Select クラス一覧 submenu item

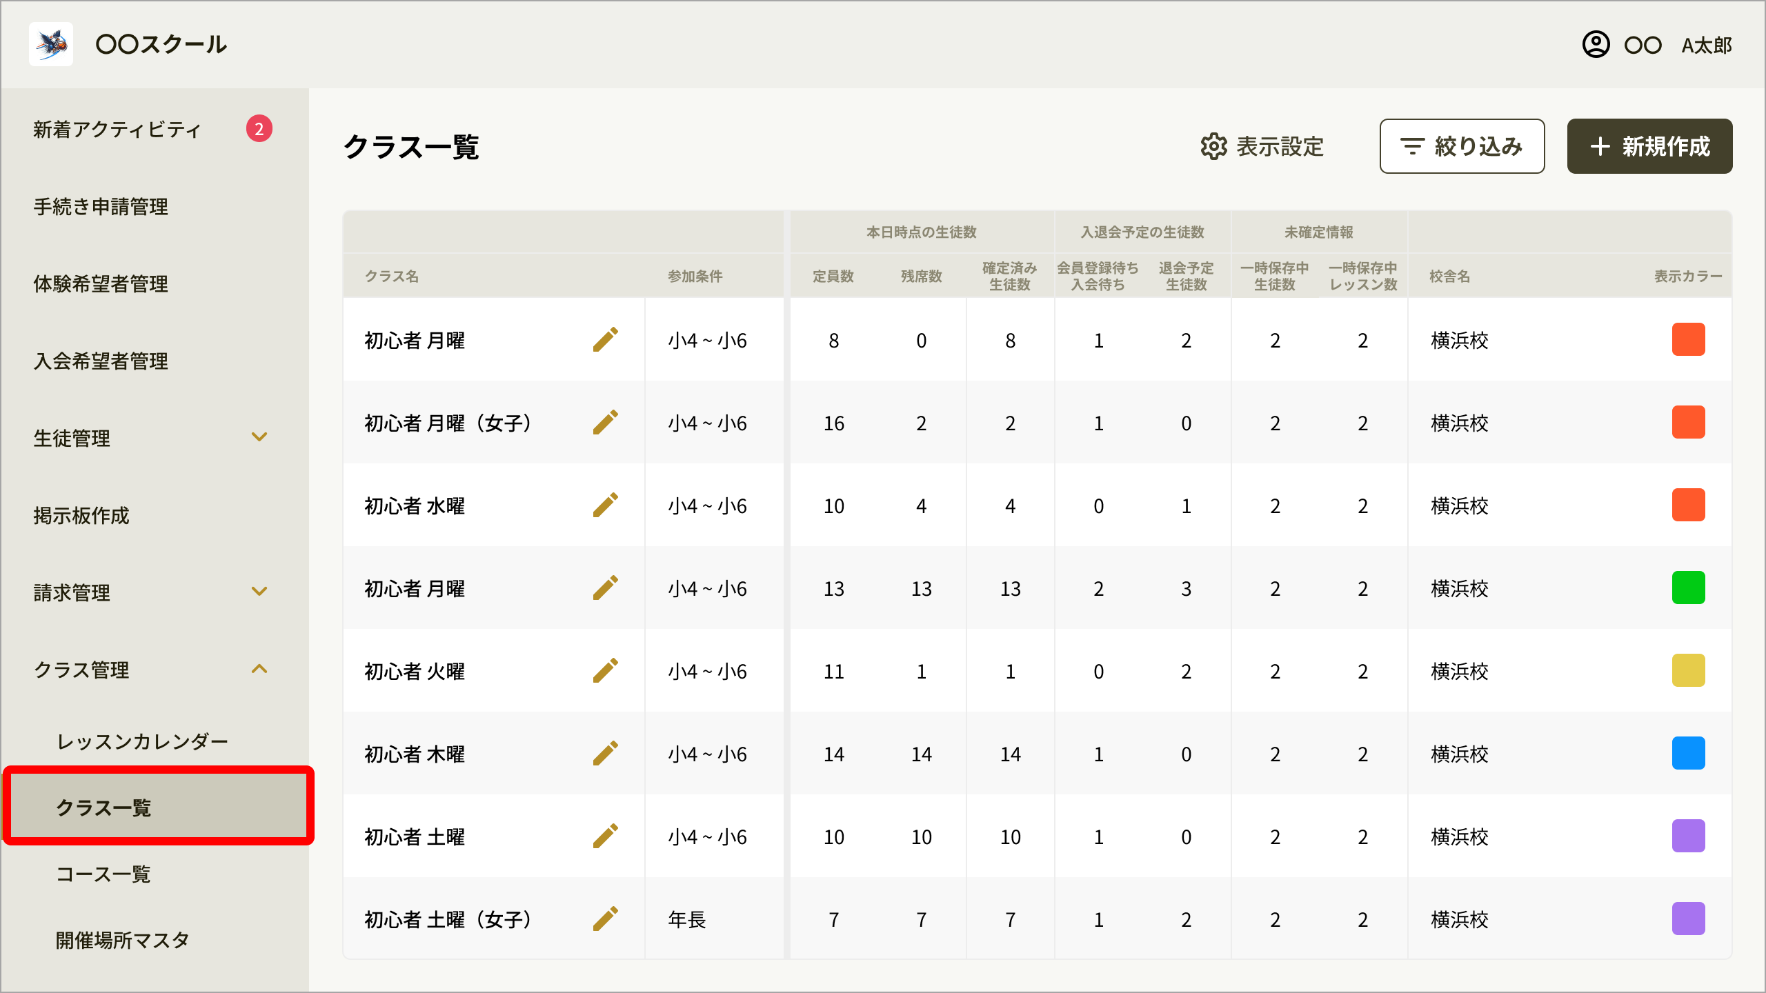point(158,807)
